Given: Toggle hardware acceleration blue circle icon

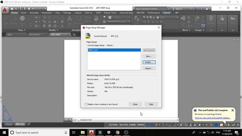Looking at the screenshot, I should [x=216, y=125].
